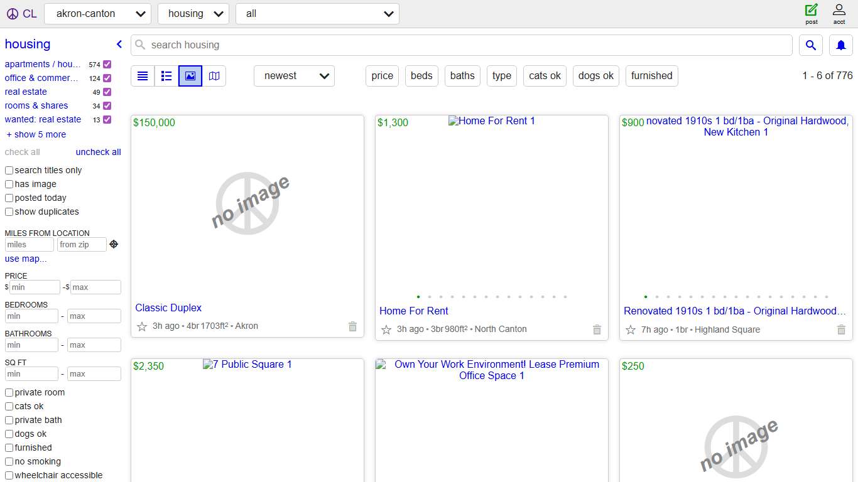
Task: Open map view of listings
Action: 214,76
